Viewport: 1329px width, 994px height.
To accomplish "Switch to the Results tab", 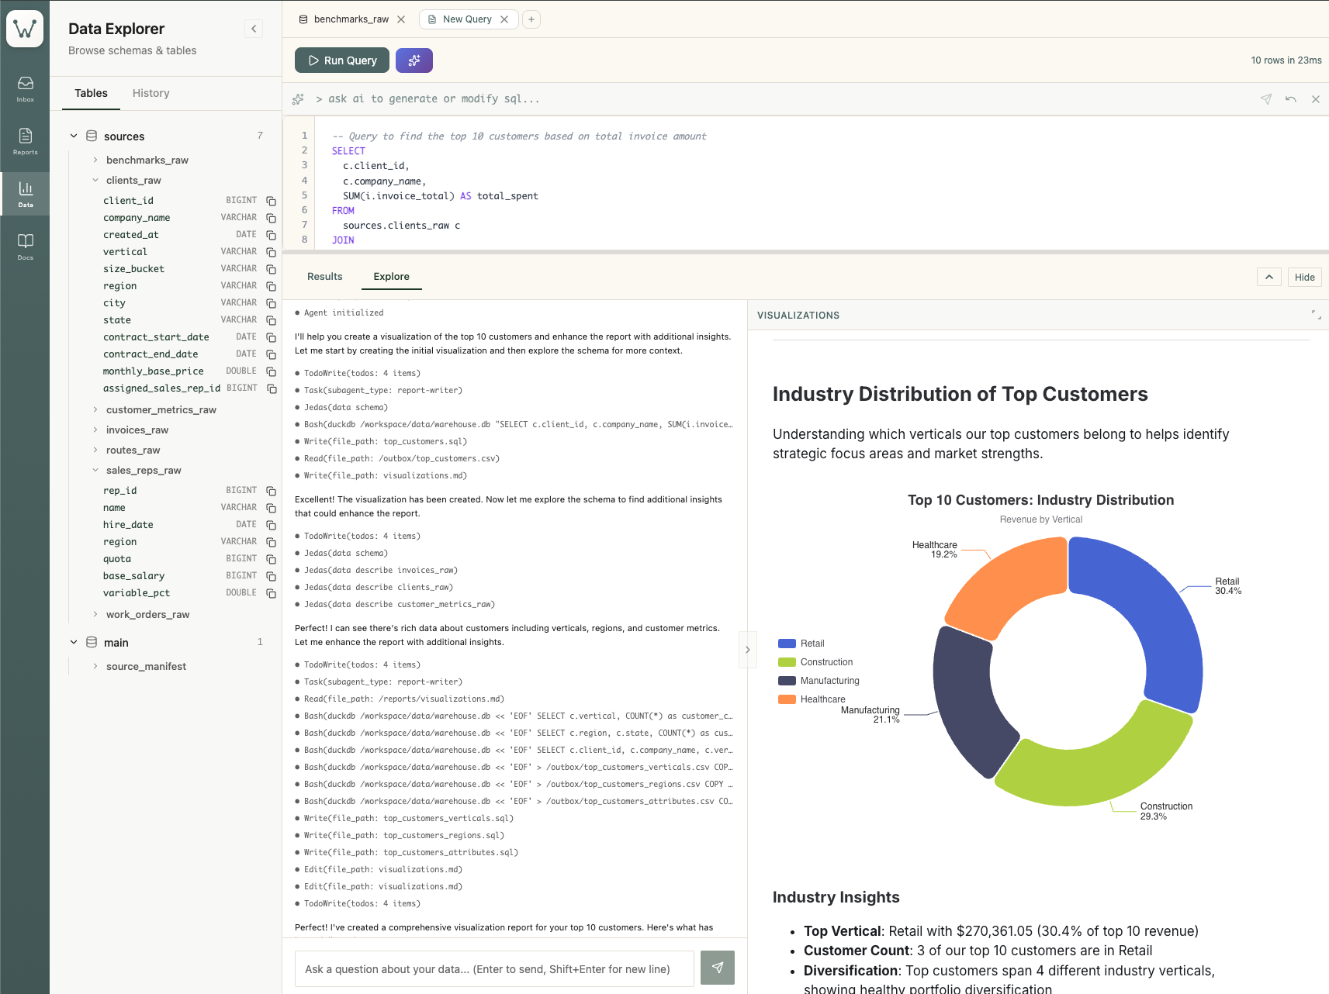I will click(x=324, y=277).
